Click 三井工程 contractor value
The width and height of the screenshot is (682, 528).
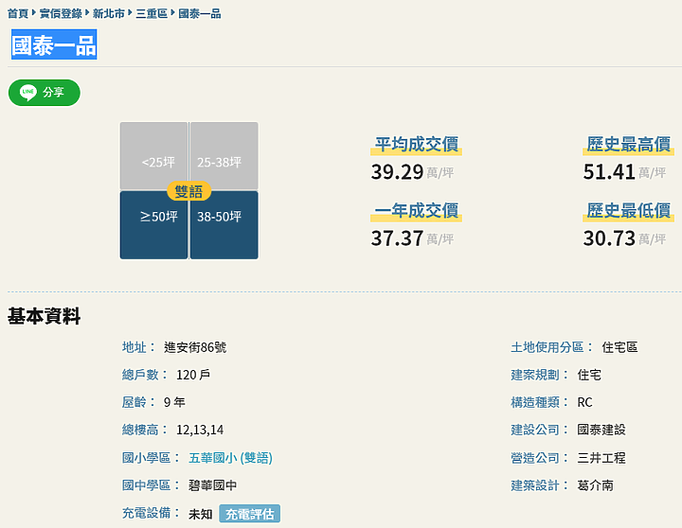pyautogui.click(x=601, y=458)
